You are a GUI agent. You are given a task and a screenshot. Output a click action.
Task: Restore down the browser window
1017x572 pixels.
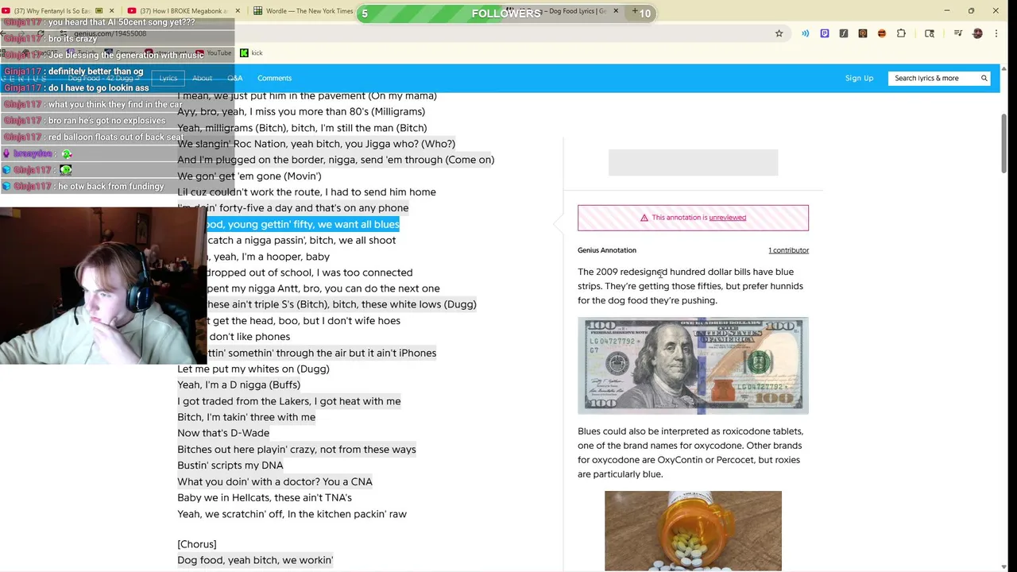971,10
